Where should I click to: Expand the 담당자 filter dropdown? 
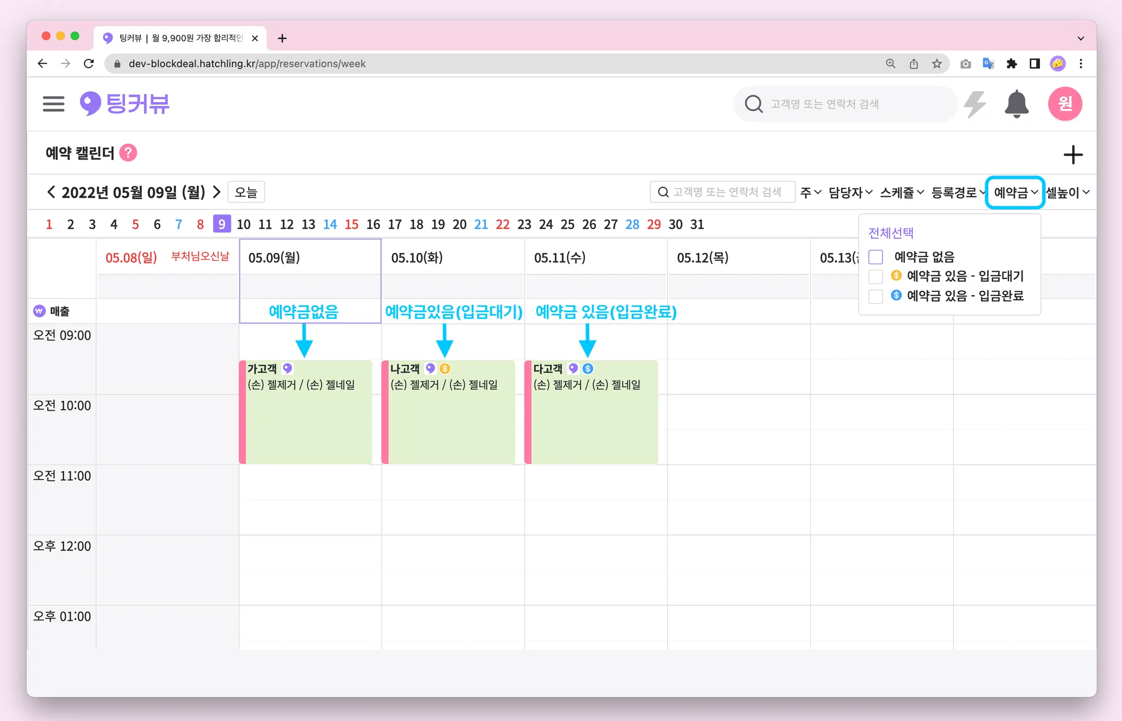pos(850,192)
